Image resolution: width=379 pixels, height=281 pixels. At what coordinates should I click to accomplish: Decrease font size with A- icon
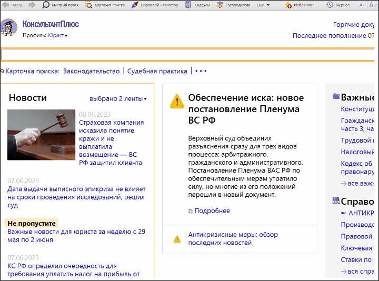[362, 5]
